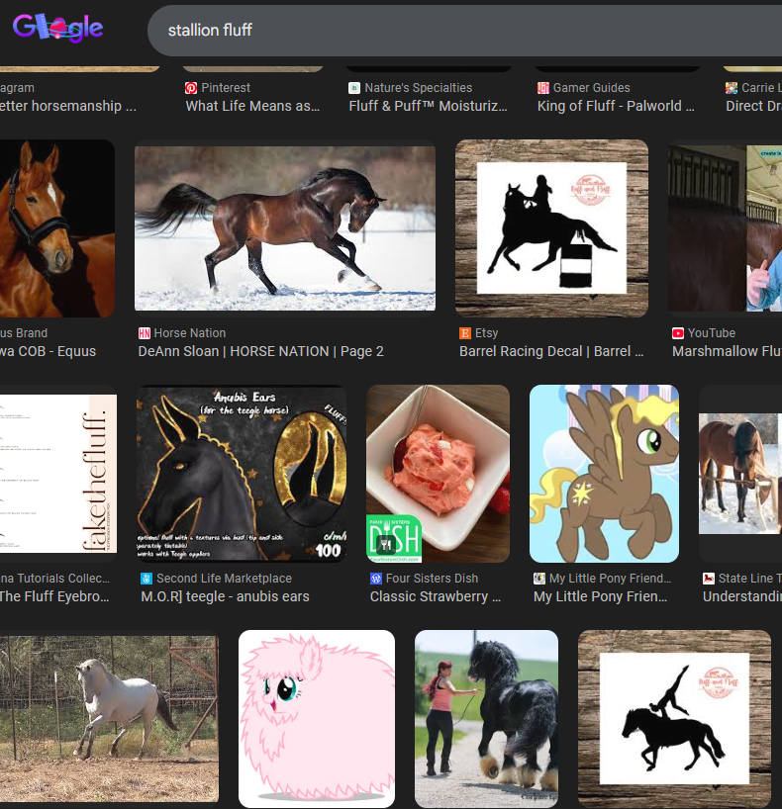Click the Gamer Guides favicon

(542, 88)
